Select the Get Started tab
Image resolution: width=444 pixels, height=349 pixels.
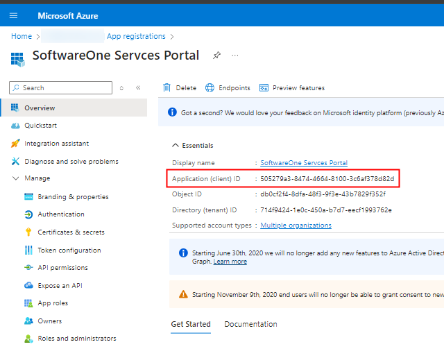(190, 324)
